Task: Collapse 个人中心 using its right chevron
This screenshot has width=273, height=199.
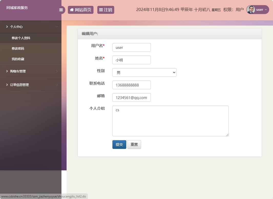Action: click(x=57, y=27)
